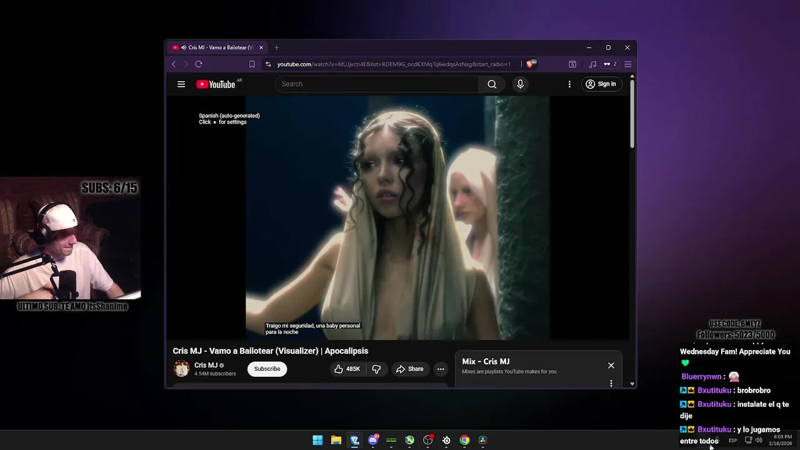Open the Cris MJ channel name link

(x=206, y=365)
